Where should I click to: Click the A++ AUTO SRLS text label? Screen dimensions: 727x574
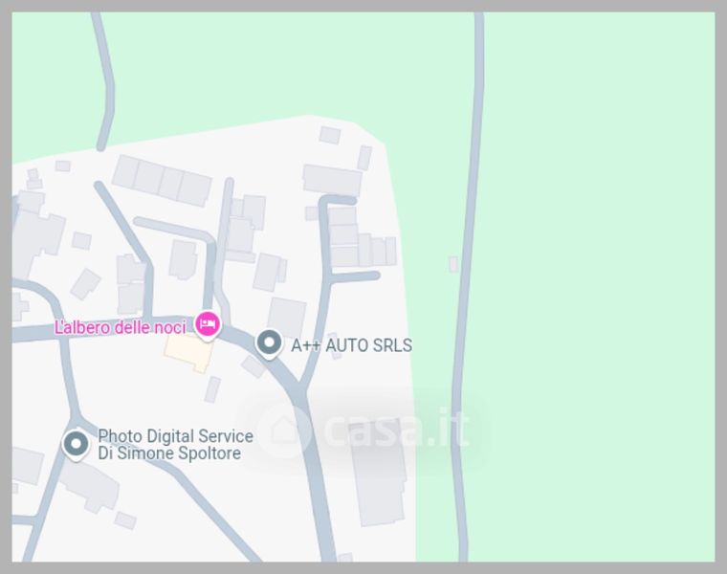351,345
